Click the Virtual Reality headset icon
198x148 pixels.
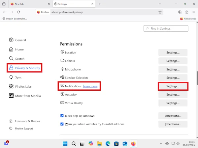62,103
